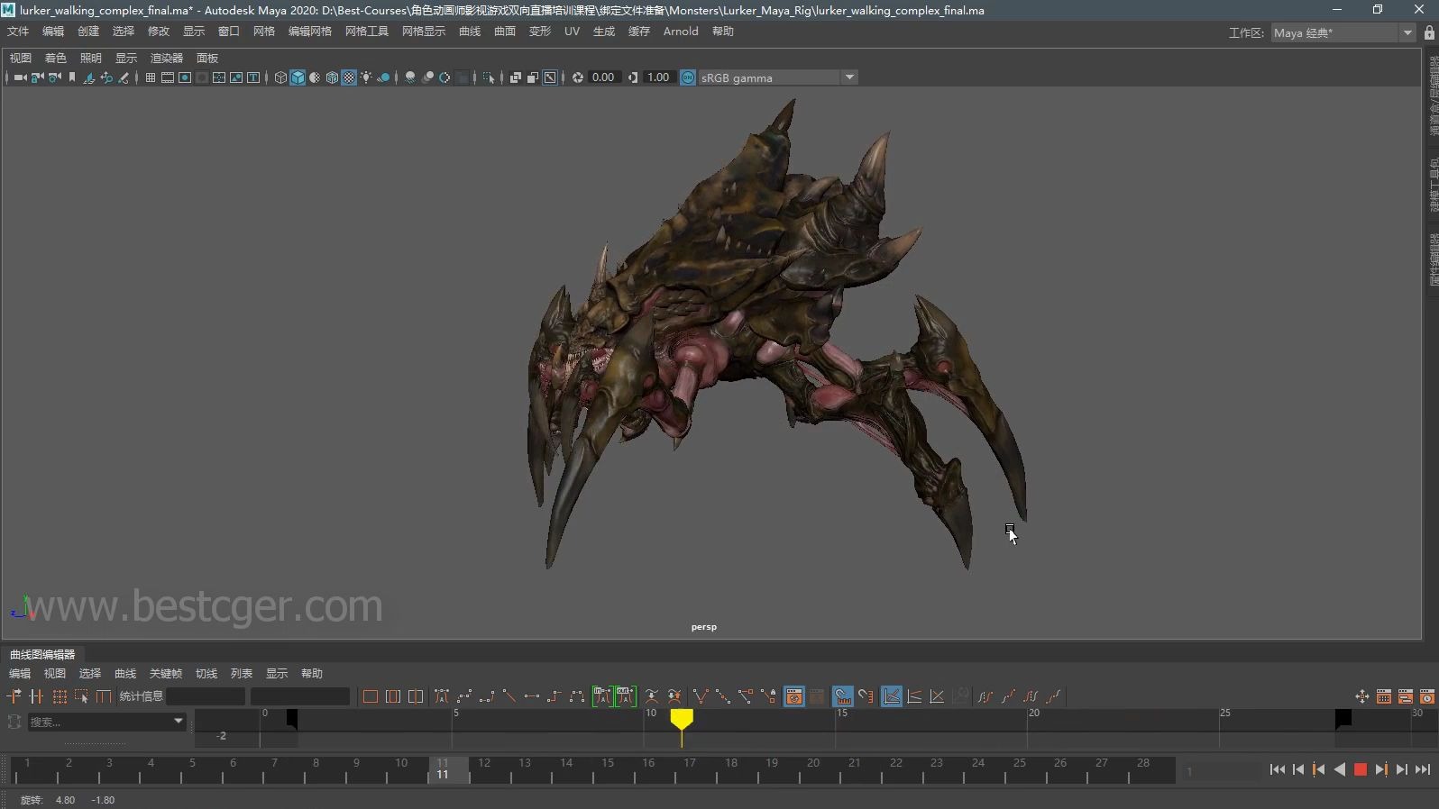Click the auto tangents icon
The height and width of the screenshot is (809, 1439).
(441, 696)
